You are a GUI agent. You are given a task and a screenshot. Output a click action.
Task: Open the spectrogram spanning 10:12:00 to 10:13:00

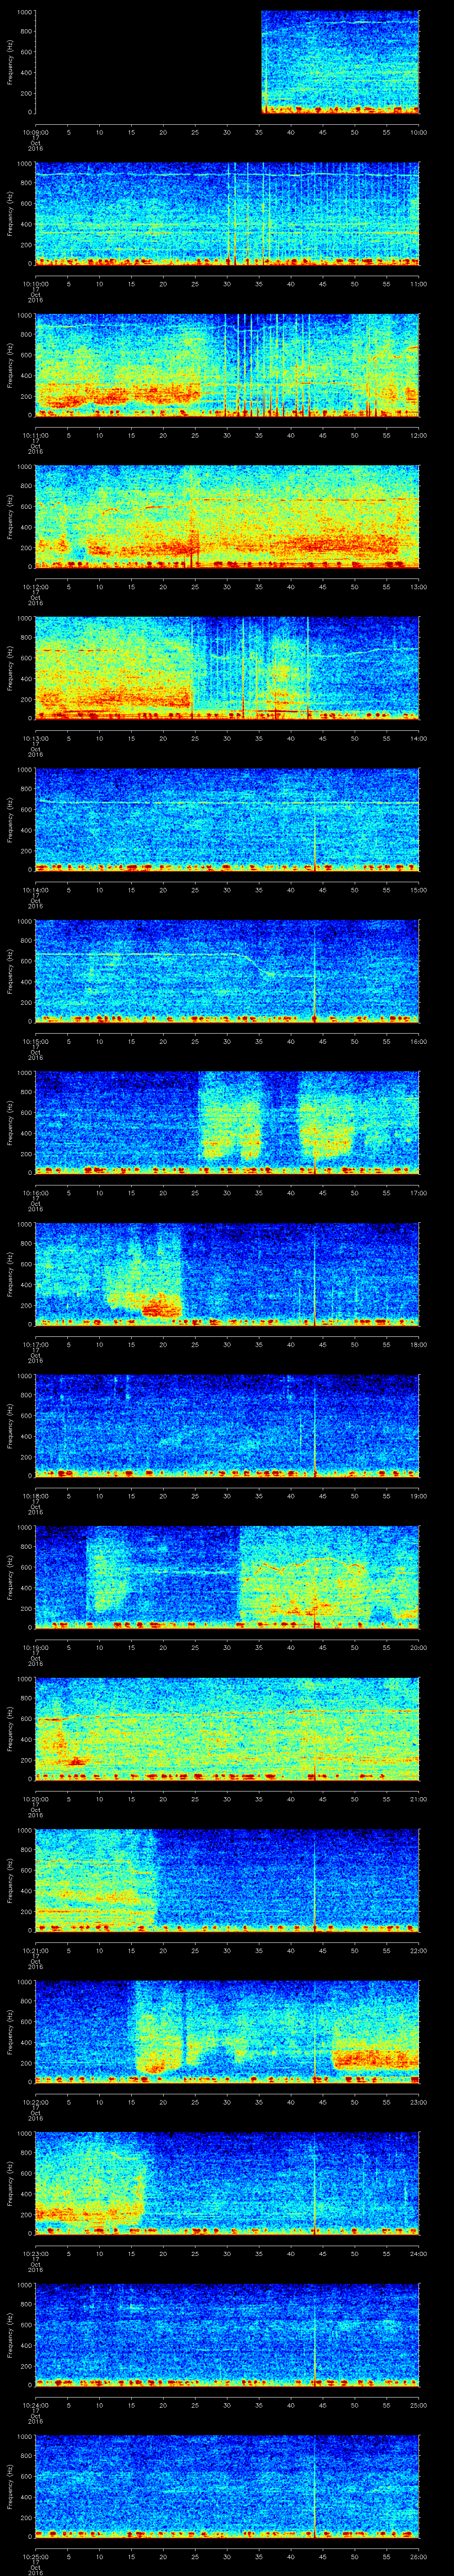tap(227, 518)
